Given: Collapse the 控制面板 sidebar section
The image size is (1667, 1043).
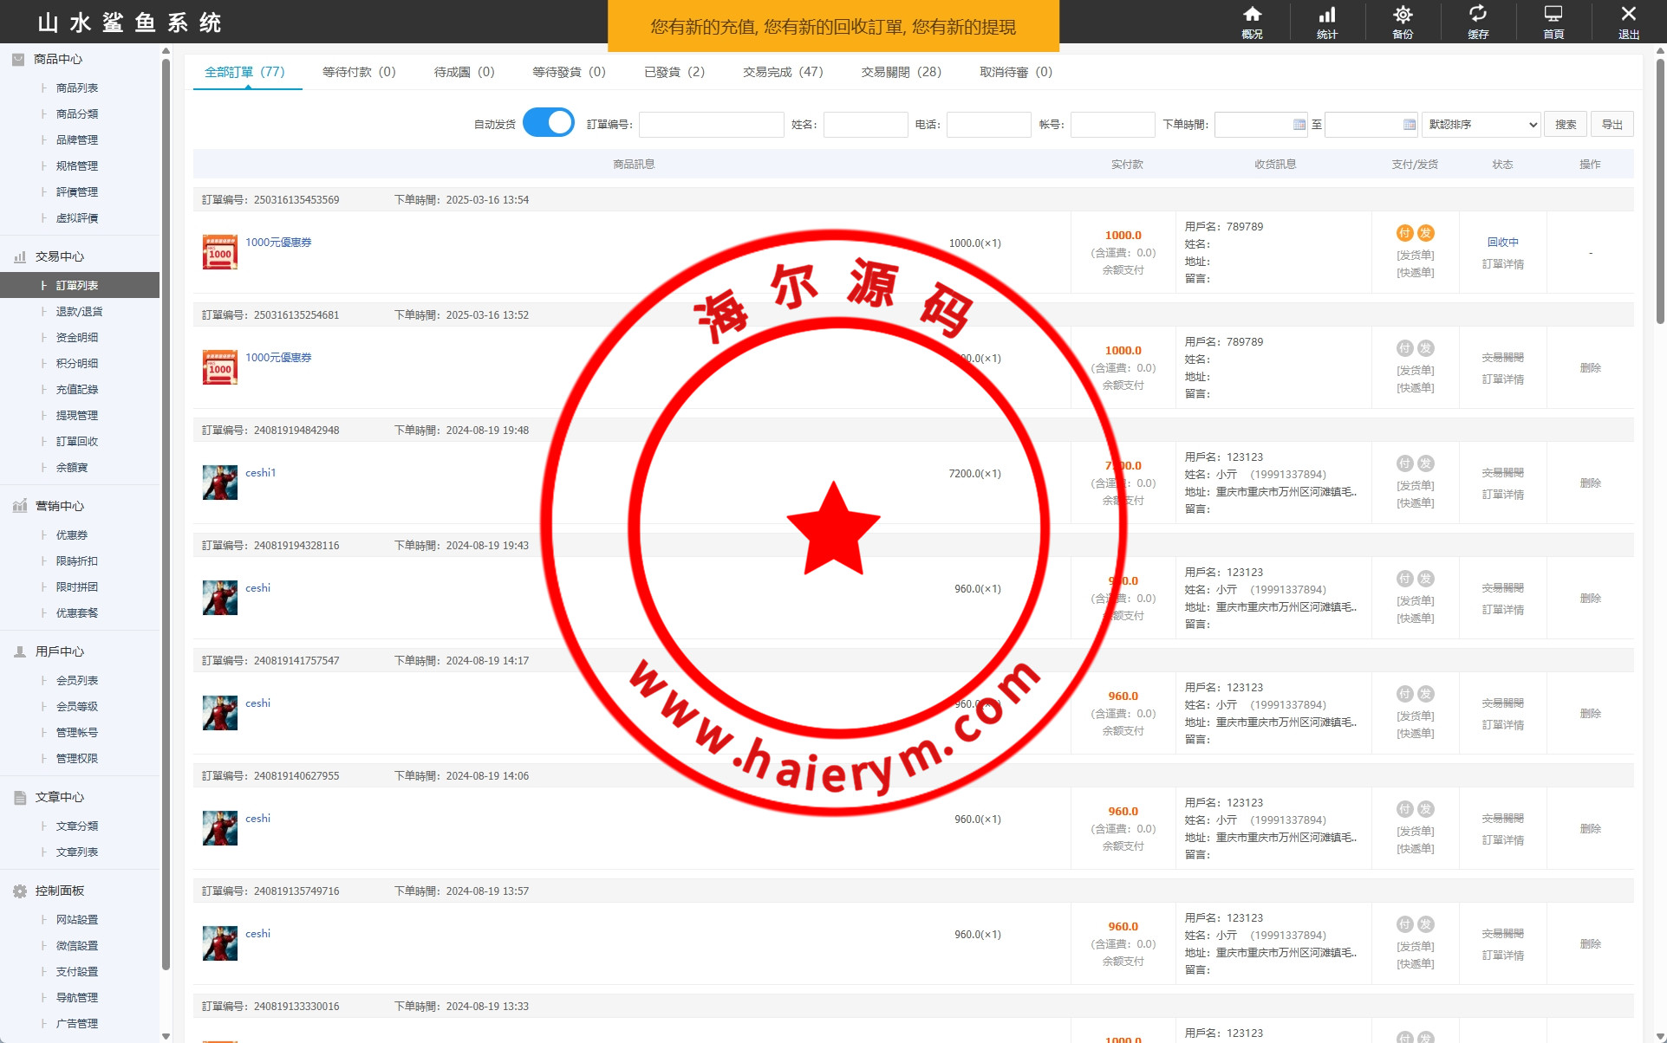Looking at the screenshot, I should (59, 891).
